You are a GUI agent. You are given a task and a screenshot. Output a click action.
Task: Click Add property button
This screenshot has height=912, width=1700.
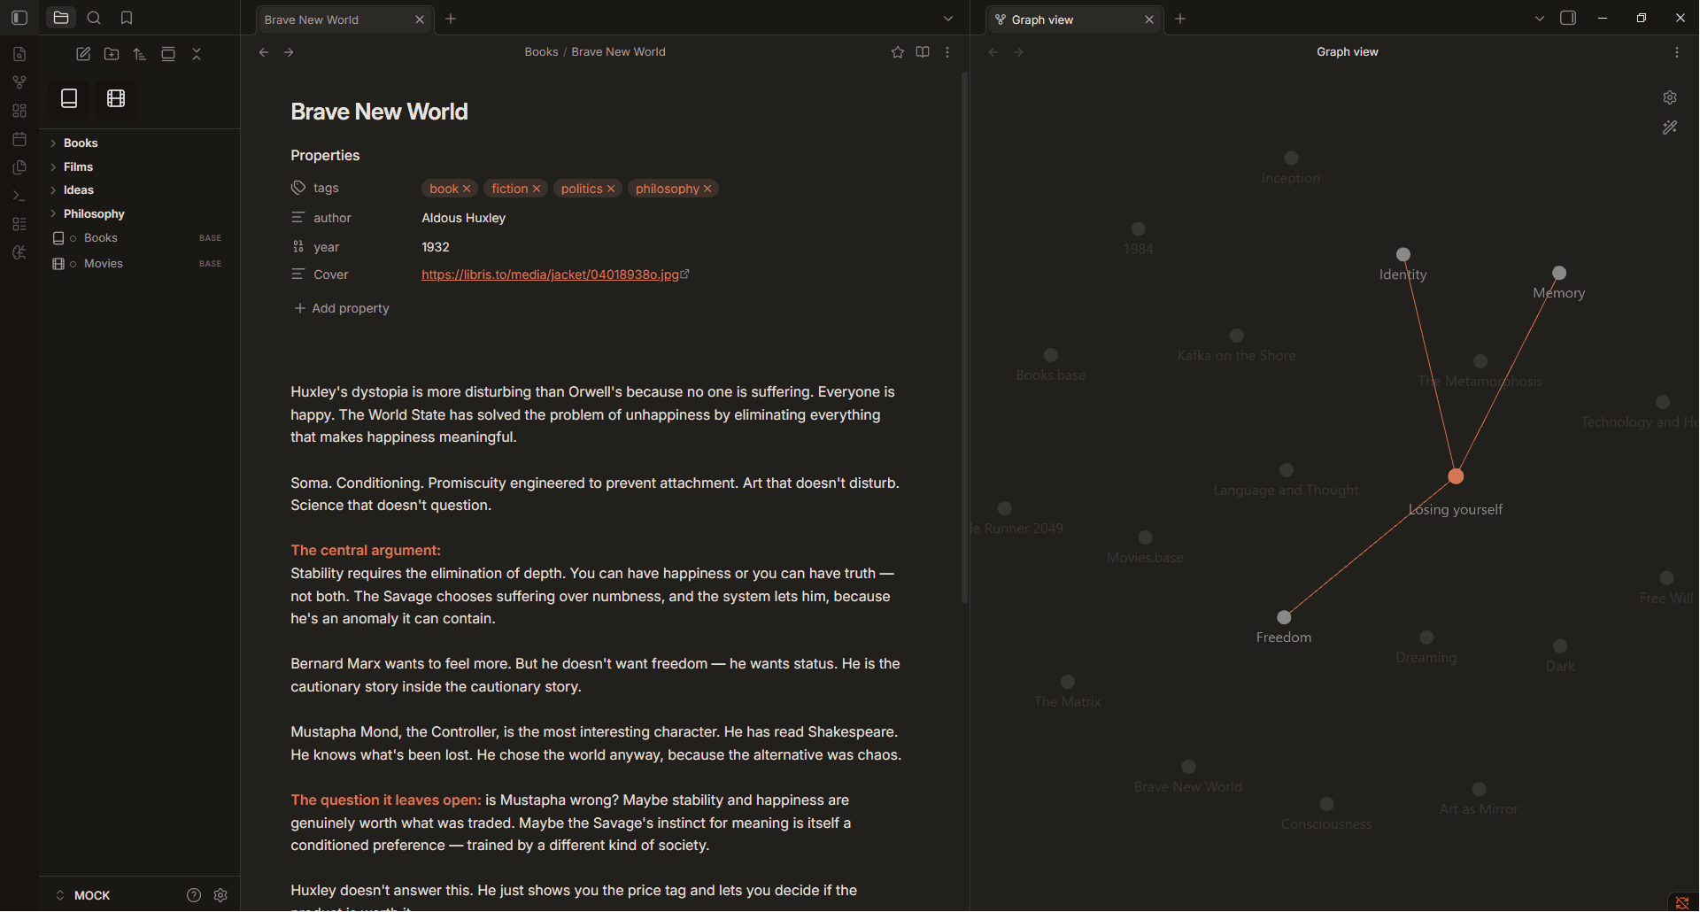click(342, 308)
